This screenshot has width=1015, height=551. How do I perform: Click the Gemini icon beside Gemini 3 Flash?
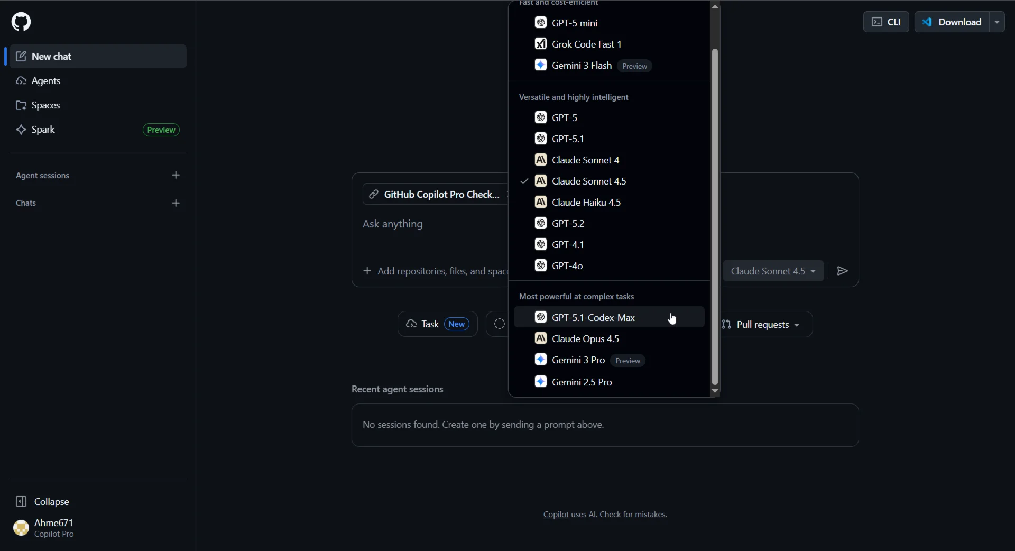(x=540, y=65)
